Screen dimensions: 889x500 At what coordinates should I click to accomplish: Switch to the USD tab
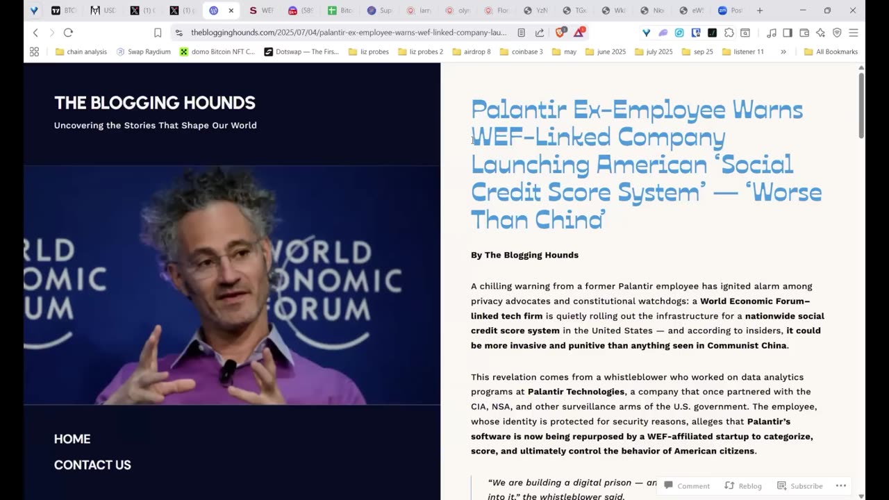102,10
